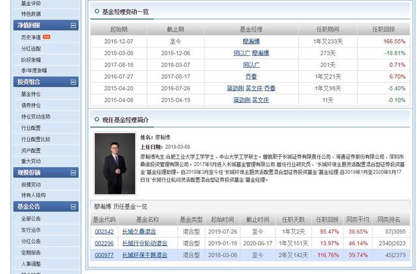This screenshot has width=417, height=274.
Task: Open 蔡劲刚 link in 2015-04-08 row
Action: tap(242, 100)
